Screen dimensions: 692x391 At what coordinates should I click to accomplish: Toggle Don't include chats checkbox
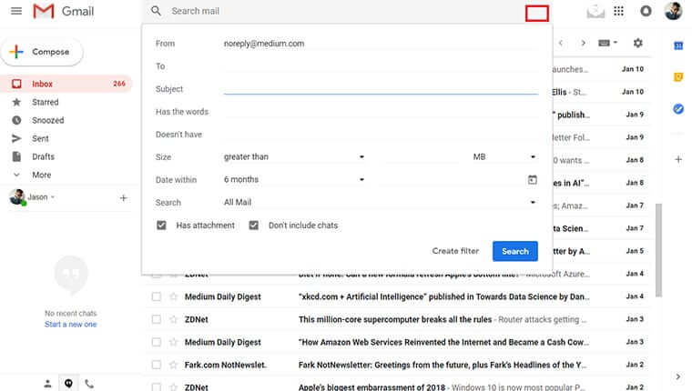[x=254, y=226]
